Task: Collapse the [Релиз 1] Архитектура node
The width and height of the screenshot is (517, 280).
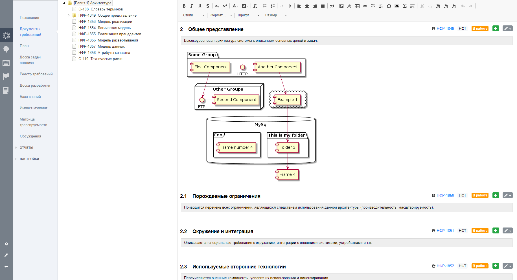Action: pos(64,3)
